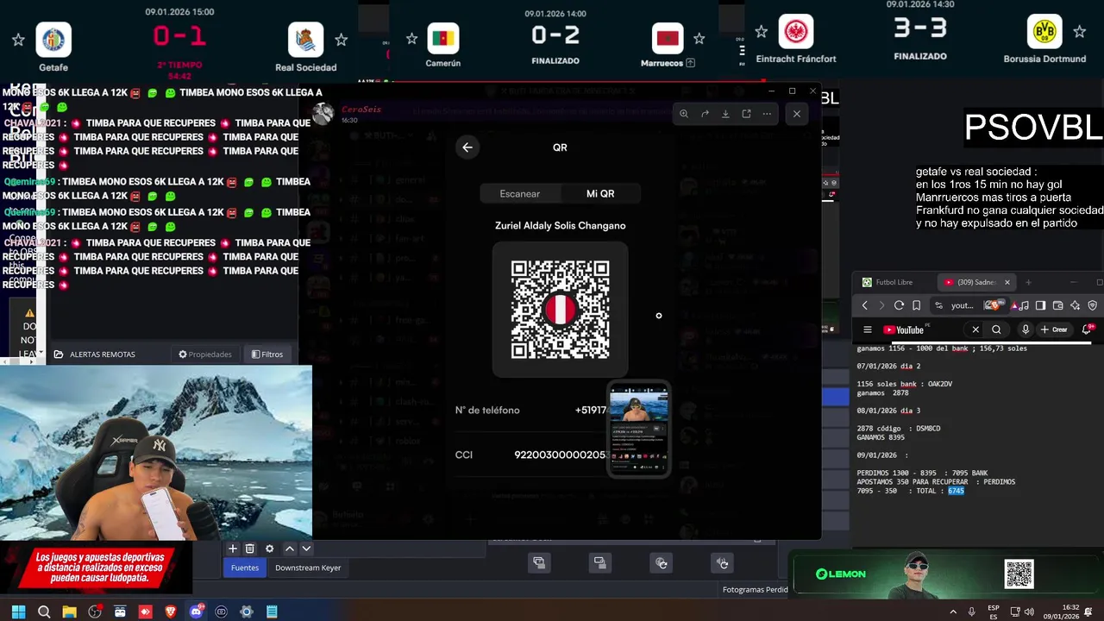Viewport: 1104px width, 621px height.
Task: Expand the system tray hidden icons chevron
Action: 953,612
